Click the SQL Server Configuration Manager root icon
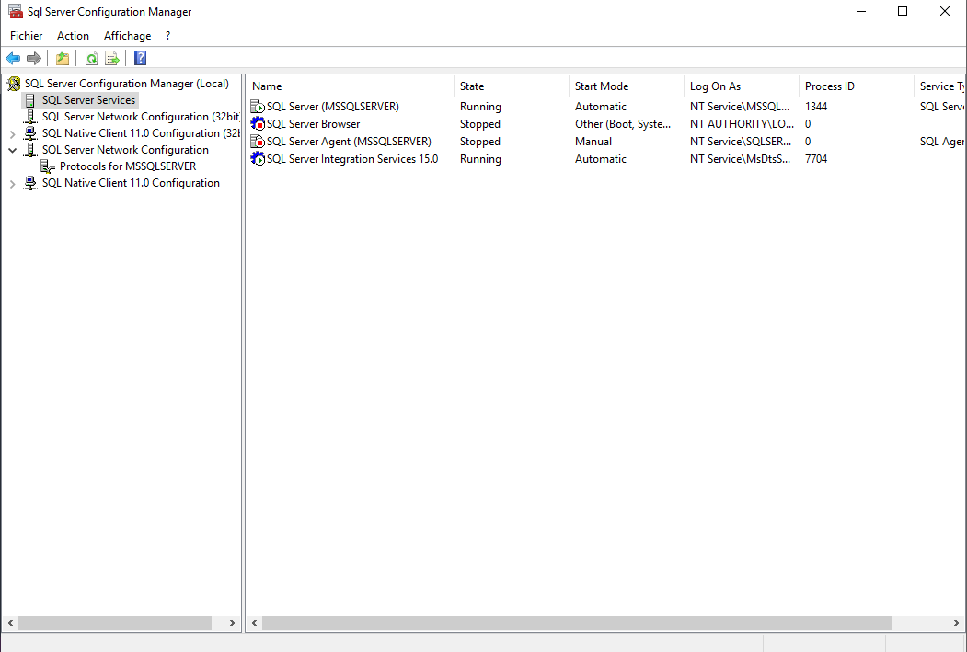 pyautogui.click(x=14, y=84)
